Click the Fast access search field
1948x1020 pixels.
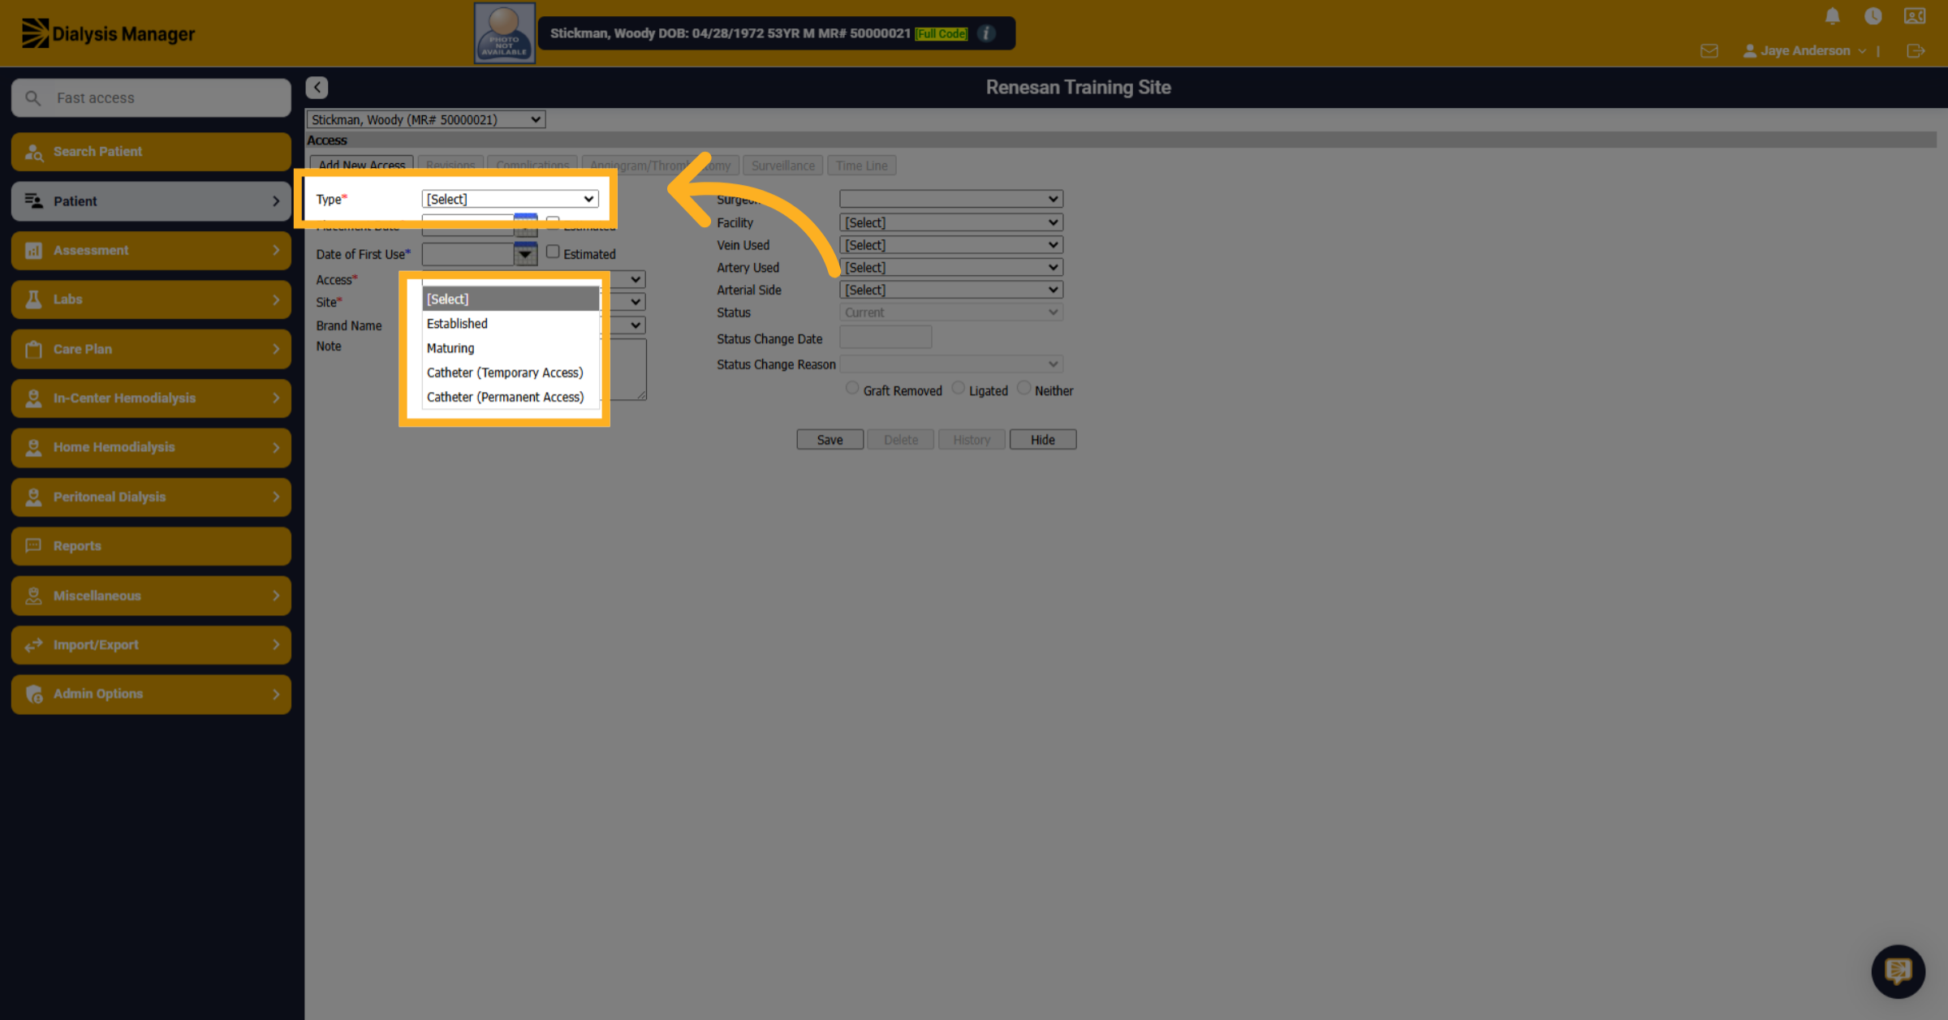[x=151, y=98]
